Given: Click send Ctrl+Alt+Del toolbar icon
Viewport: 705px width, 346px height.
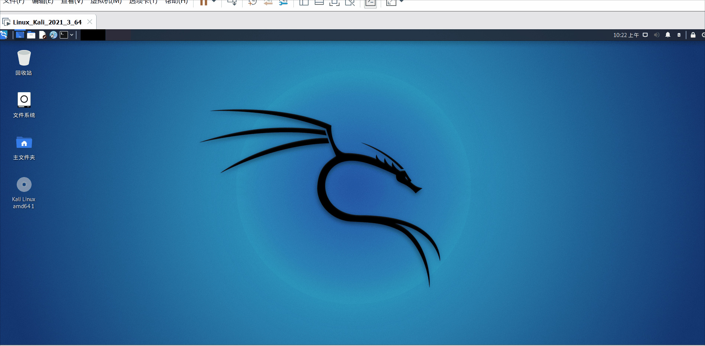Looking at the screenshot, I should pos(232,2).
